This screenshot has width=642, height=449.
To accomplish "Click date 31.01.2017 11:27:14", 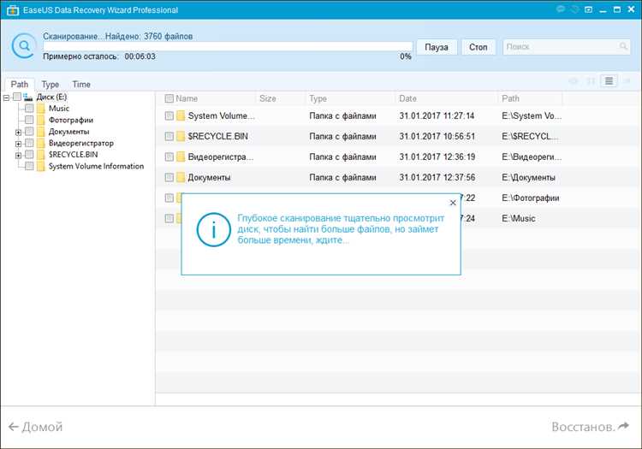I will [x=437, y=115].
